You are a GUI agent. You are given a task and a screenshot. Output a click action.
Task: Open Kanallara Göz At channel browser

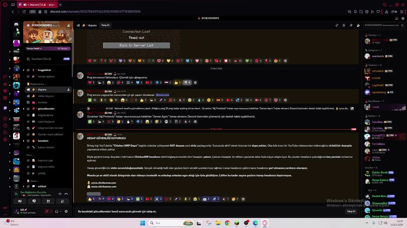(x=48, y=59)
